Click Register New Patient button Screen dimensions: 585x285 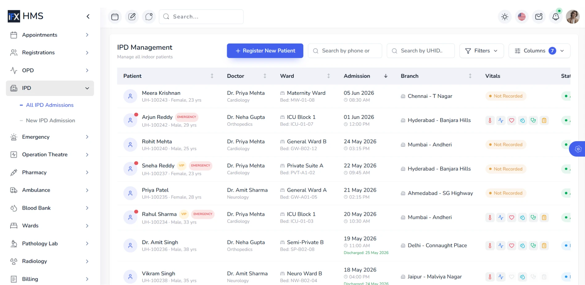(x=265, y=51)
